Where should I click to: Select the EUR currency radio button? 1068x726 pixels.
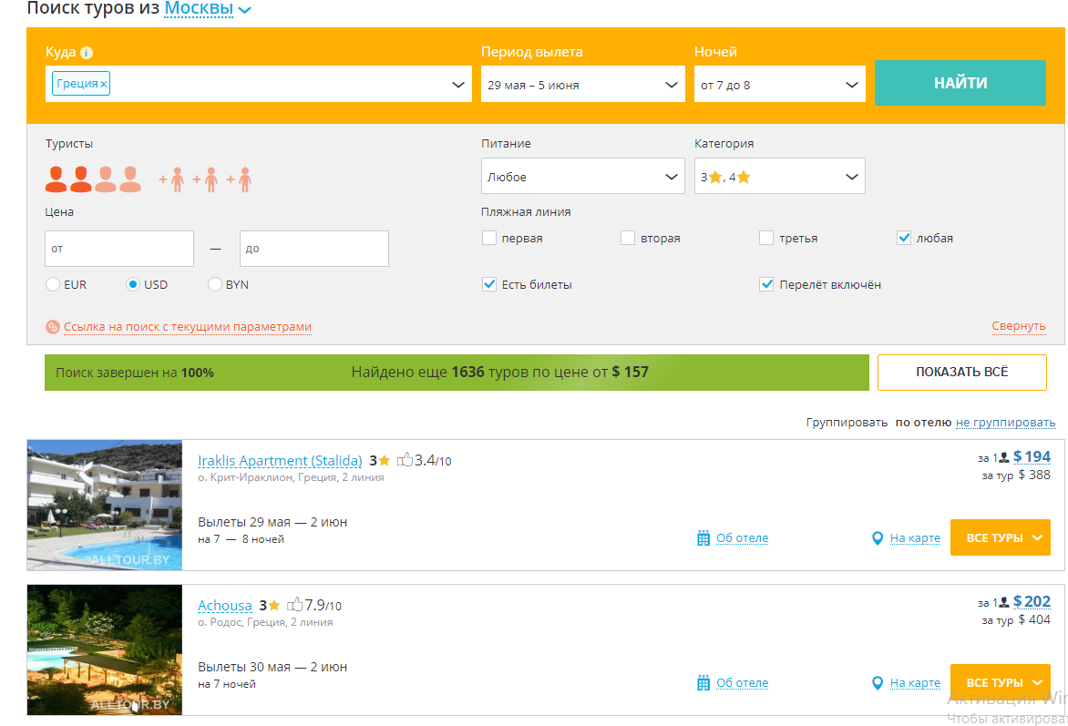coord(53,285)
